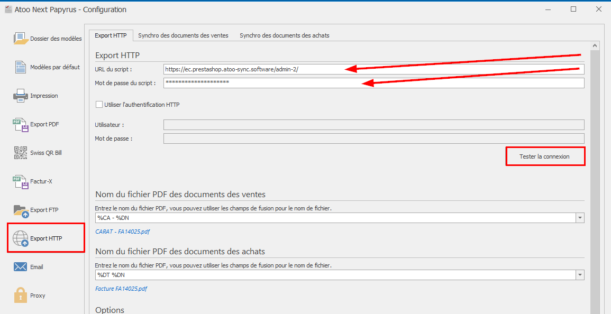Click the Tester la connexion button
Viewport: 611px width, 314px height.
[x=545, y=156]
